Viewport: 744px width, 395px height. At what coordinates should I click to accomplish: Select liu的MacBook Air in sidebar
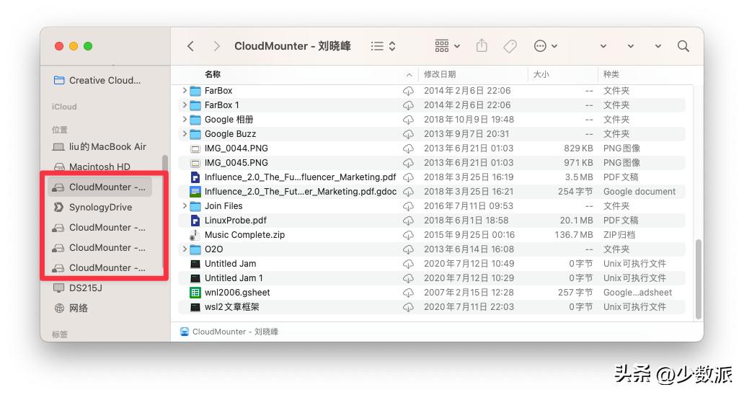click(x=100, y=146)
